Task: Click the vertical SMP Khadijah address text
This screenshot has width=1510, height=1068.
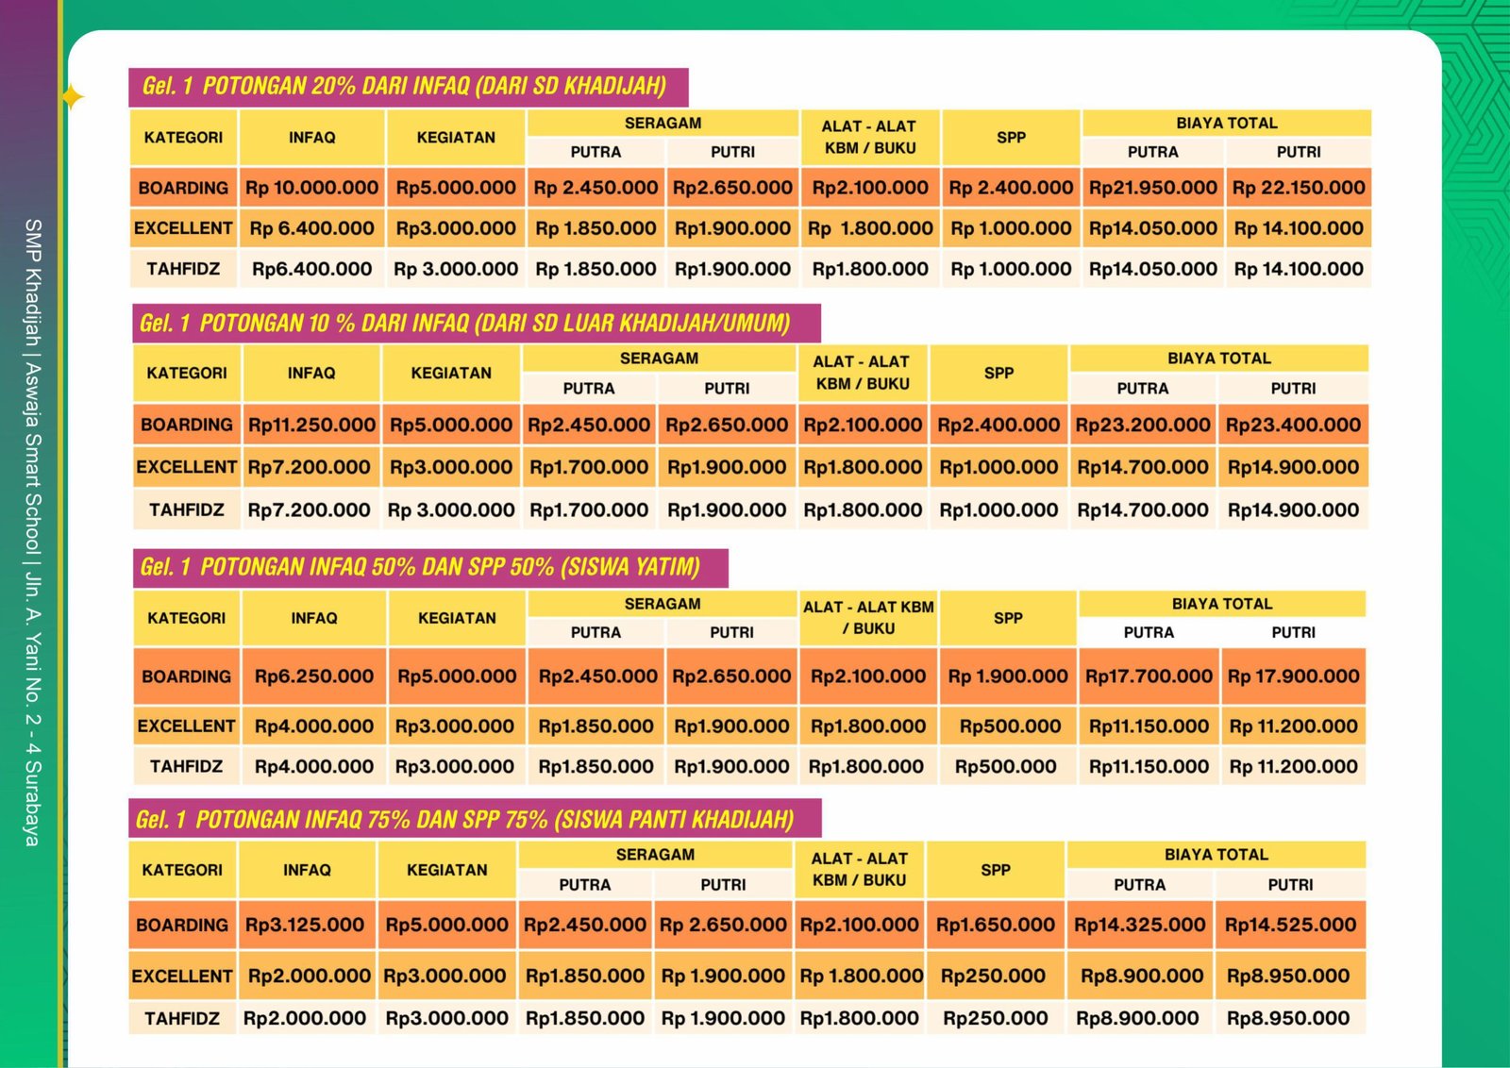Action: tap(33, 532)
